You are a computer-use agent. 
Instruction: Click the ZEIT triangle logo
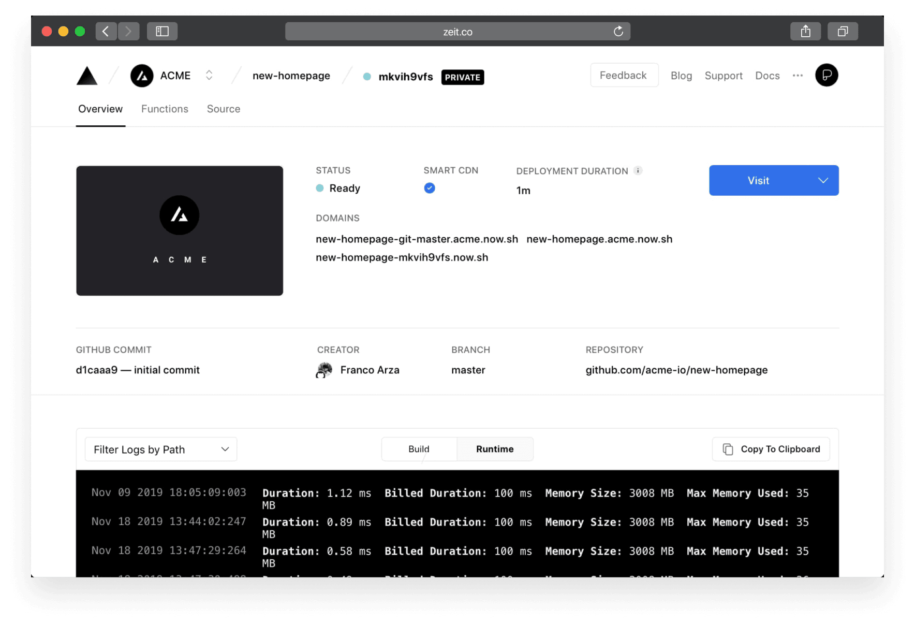tap(86, 76)
